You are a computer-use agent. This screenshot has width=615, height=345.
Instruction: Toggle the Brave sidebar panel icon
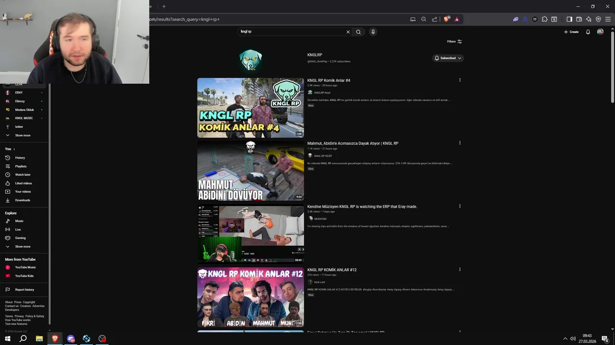[x=569, y=19]
